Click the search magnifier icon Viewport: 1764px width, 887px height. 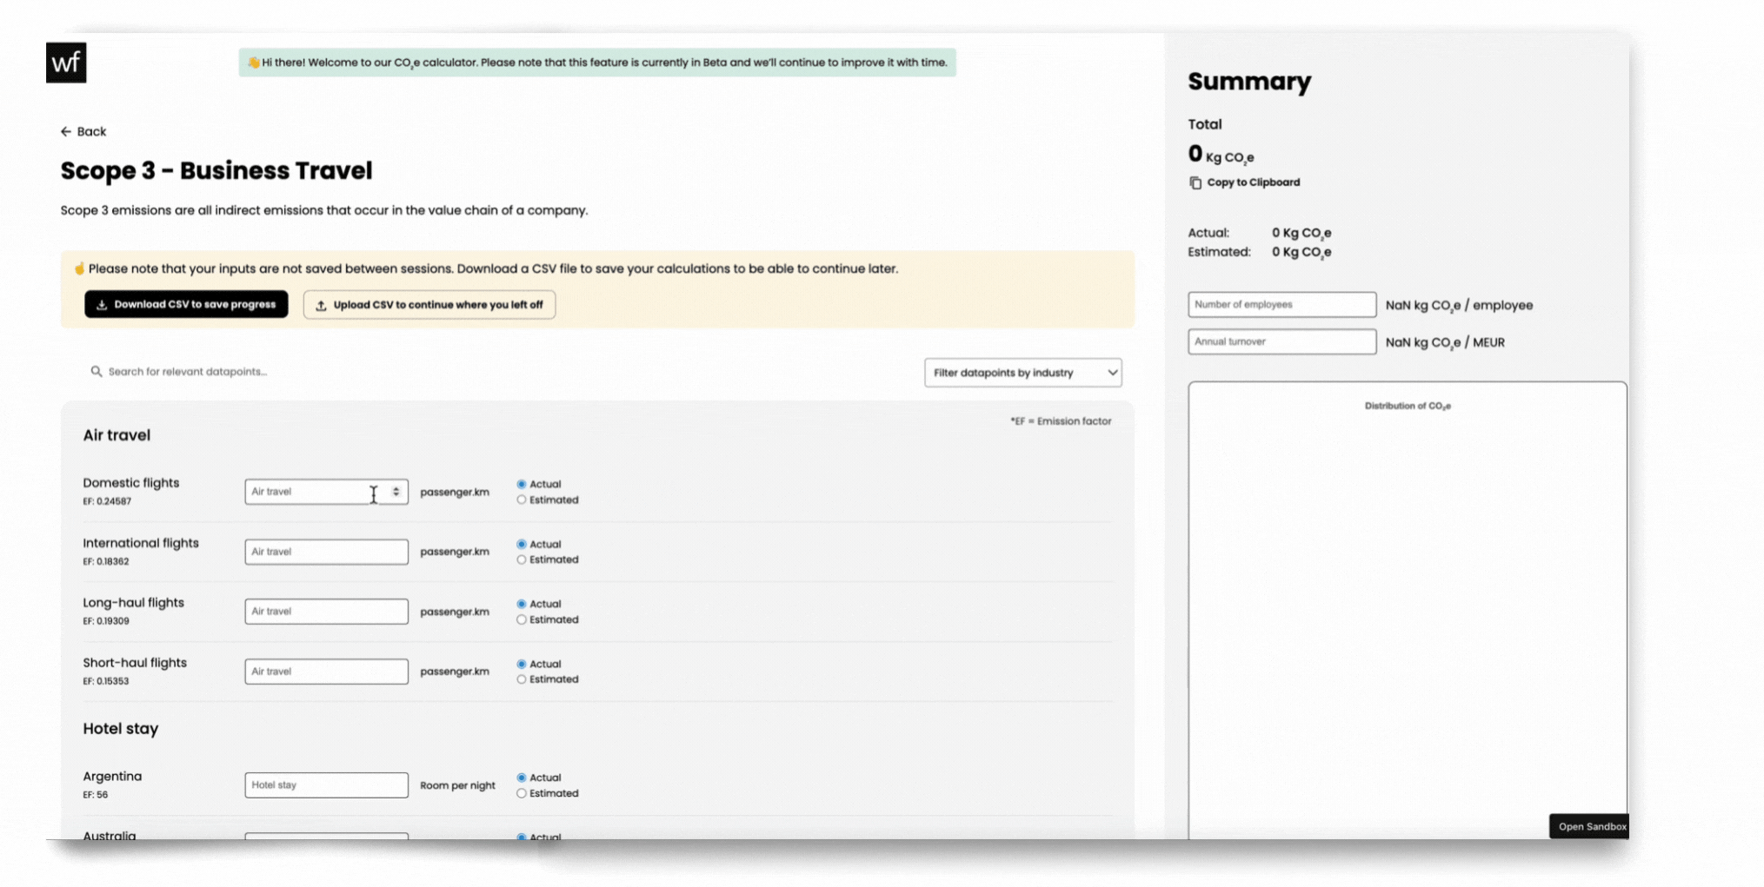click(x=96, y=371)
